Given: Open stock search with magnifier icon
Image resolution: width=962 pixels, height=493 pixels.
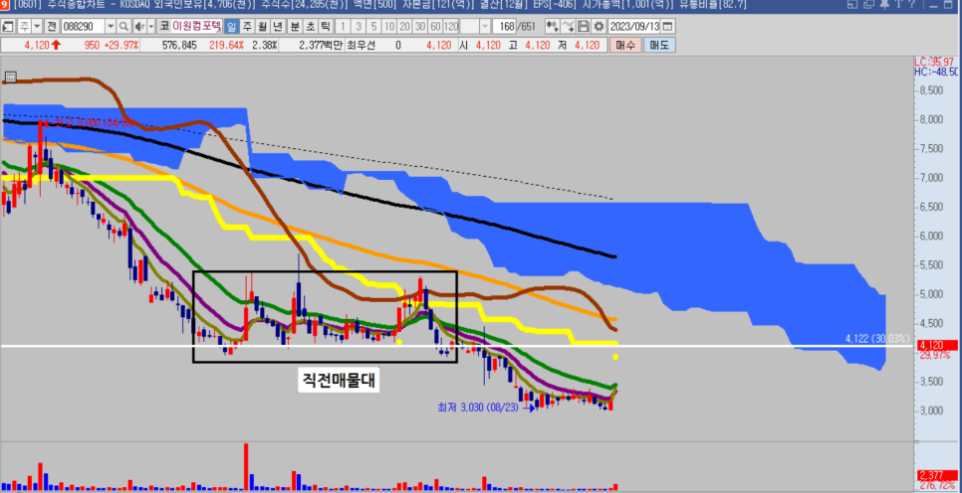Looking at the screenshot, I should point(123,26).
